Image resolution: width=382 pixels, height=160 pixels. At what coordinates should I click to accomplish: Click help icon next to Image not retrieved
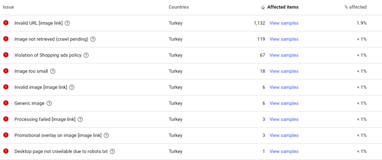[93, 39]
